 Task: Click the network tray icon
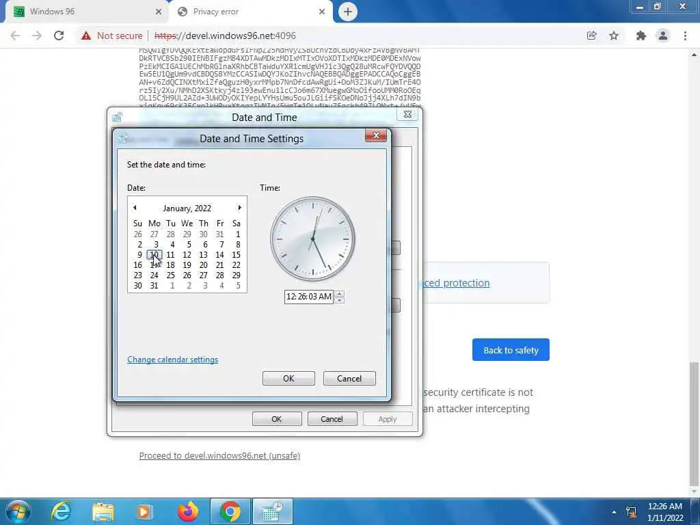[x=631, y=511]
